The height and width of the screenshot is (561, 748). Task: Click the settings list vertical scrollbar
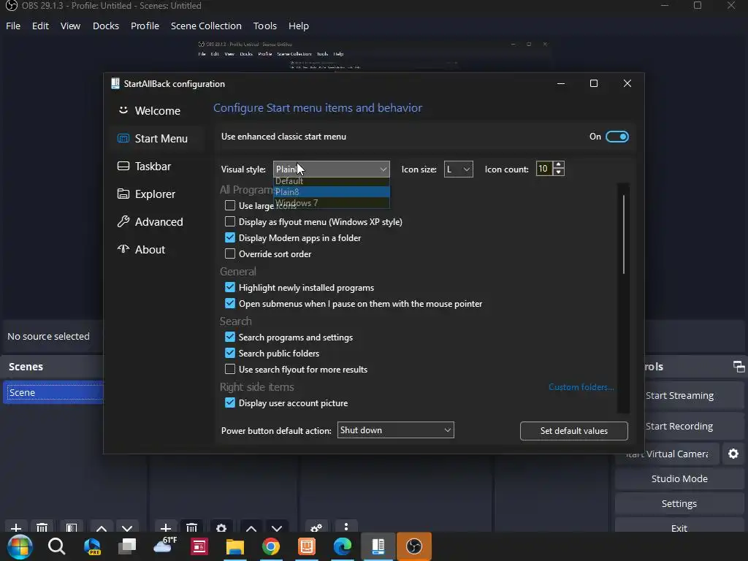click(x=624, y=234)
